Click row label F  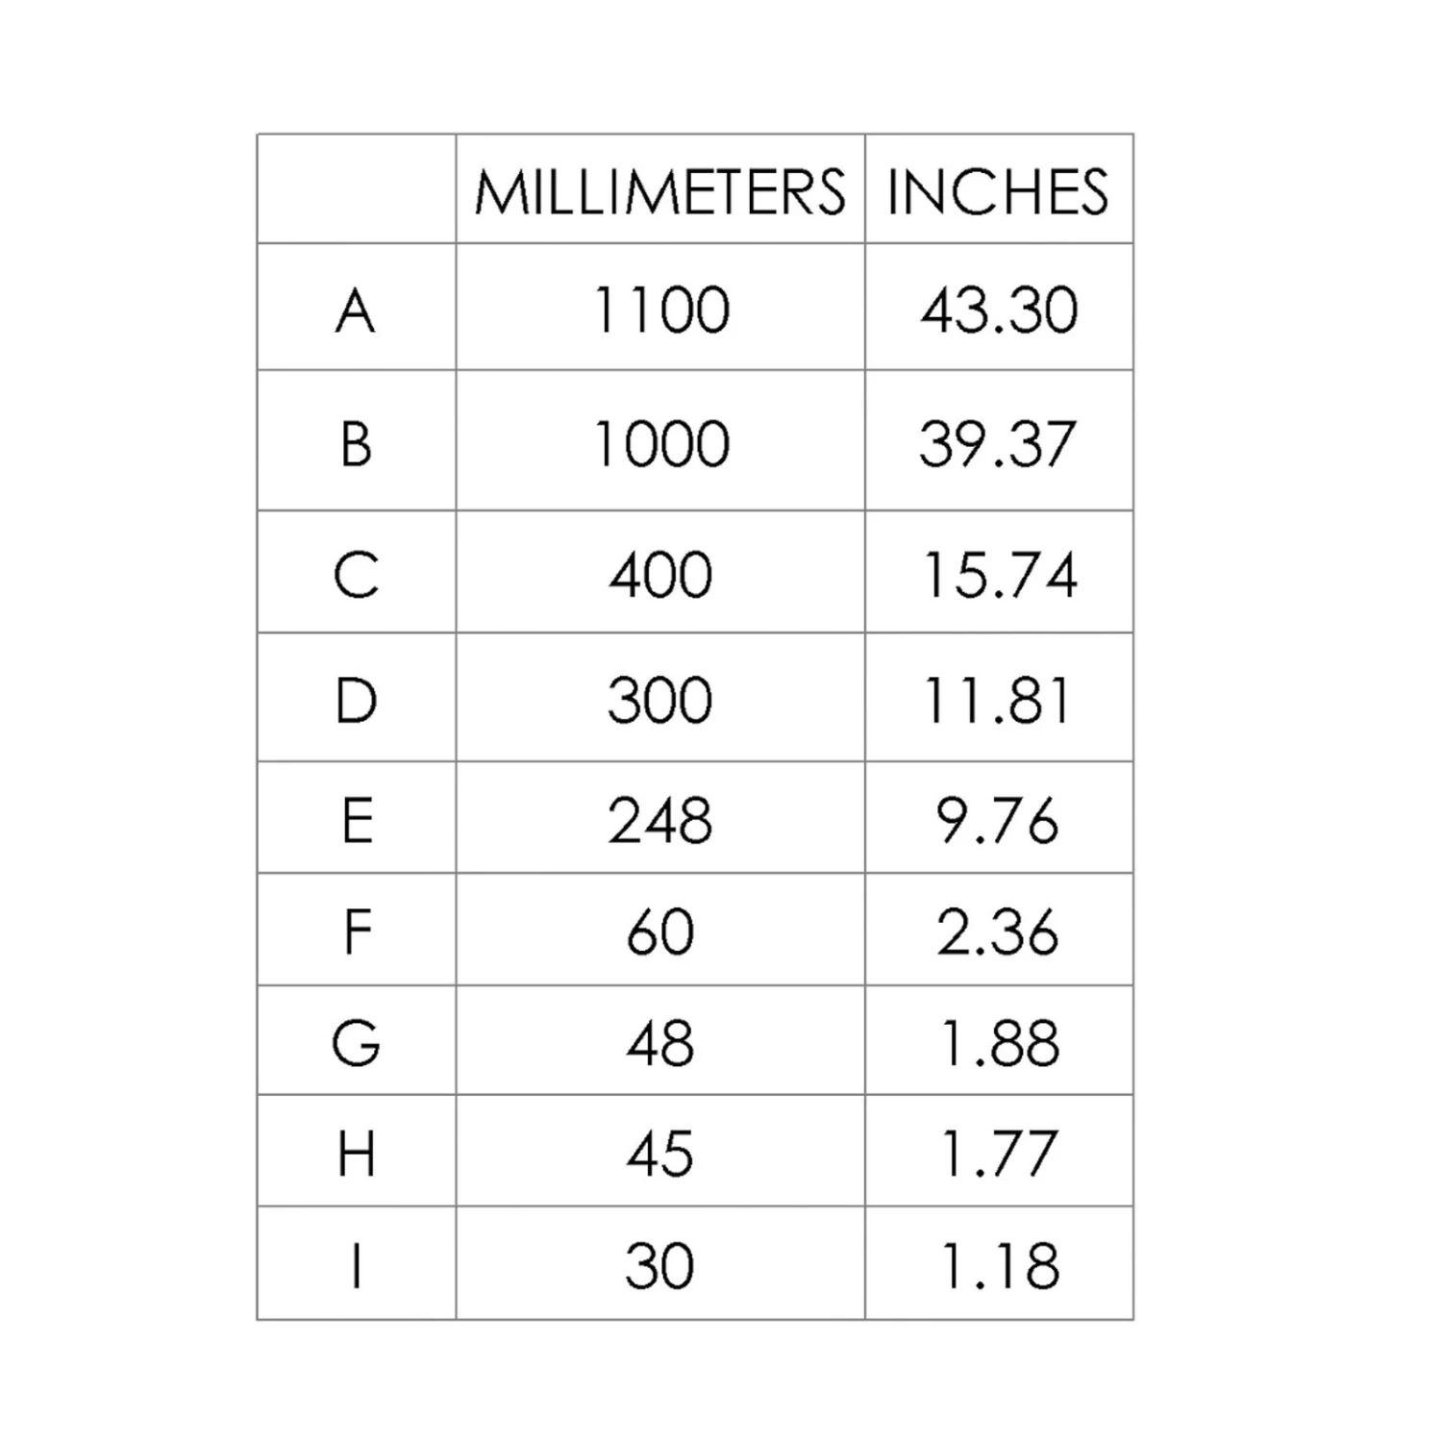point(356,932)
